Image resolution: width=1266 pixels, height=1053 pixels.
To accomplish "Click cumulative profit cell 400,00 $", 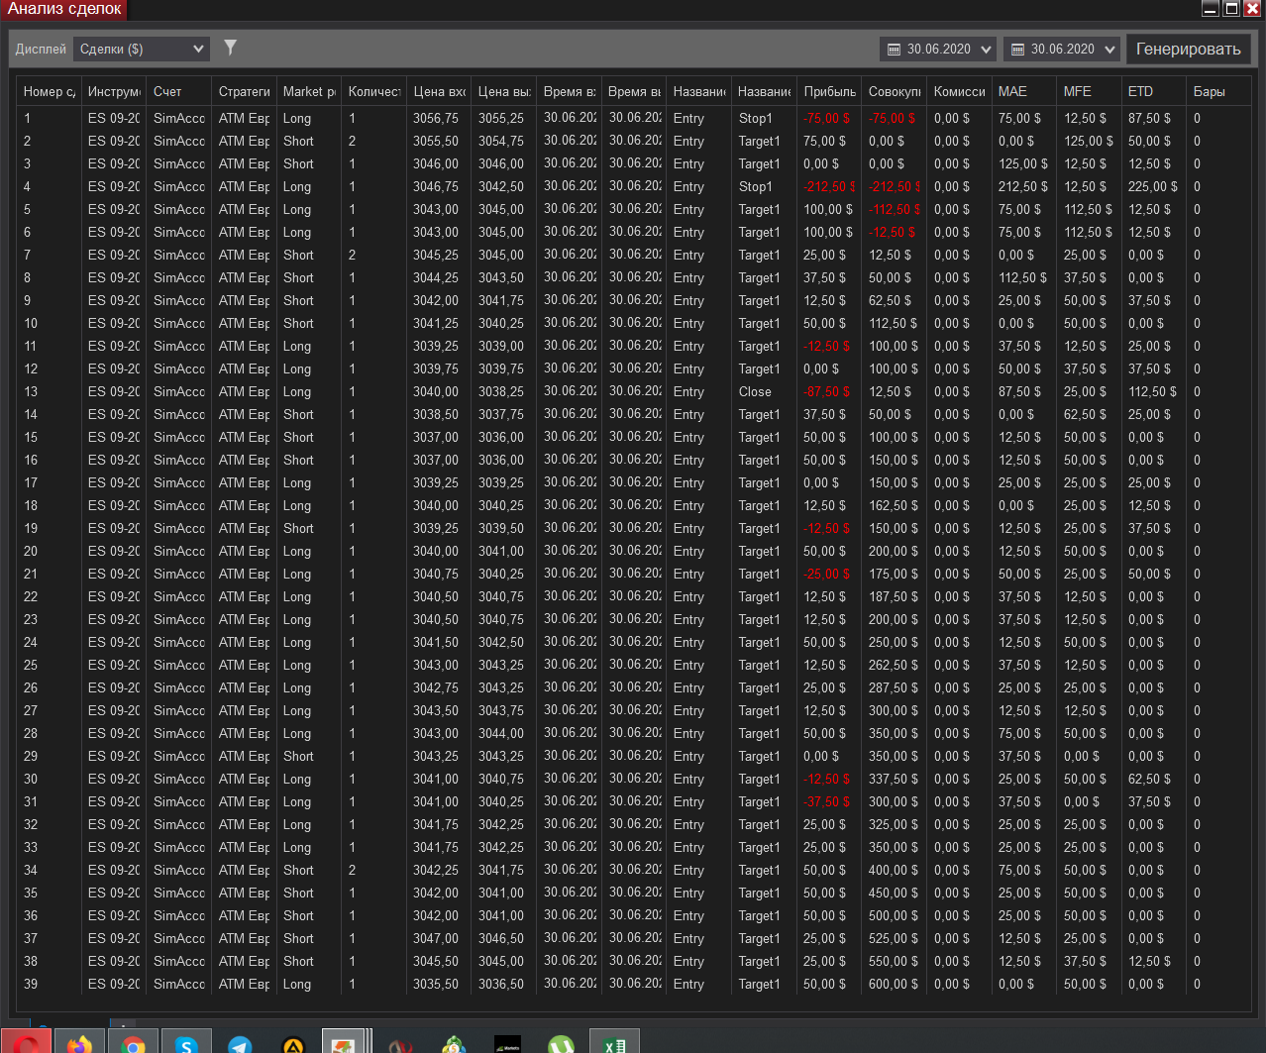I will pos(894,870).
